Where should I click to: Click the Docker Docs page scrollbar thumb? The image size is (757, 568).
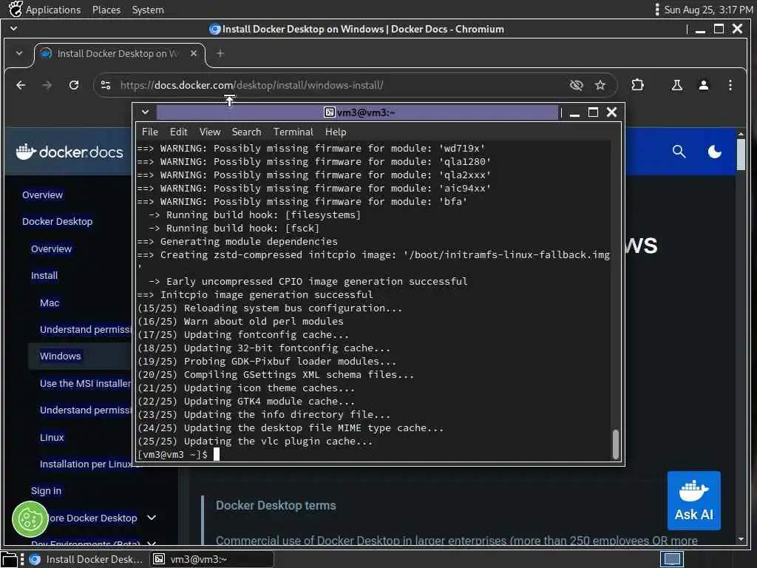coord(741,155)
